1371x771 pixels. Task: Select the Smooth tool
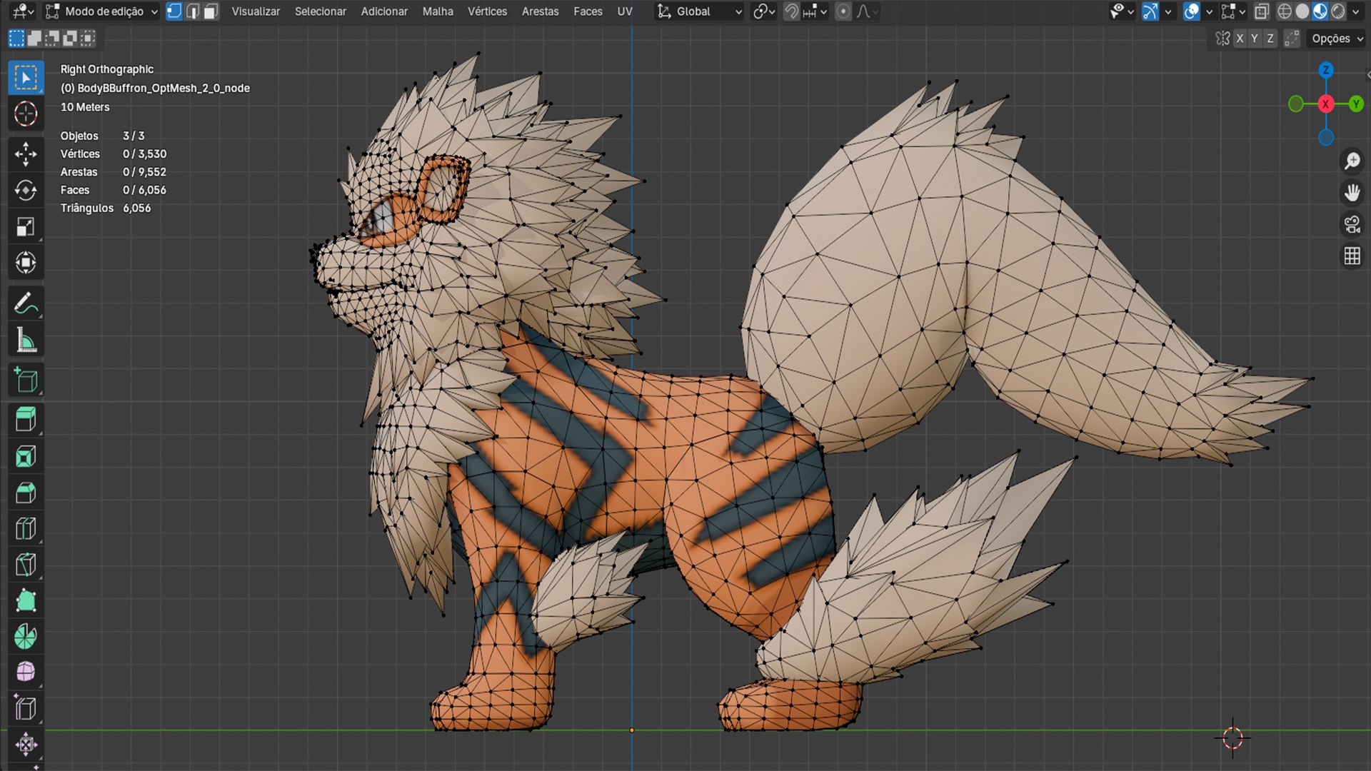point(26,672)
